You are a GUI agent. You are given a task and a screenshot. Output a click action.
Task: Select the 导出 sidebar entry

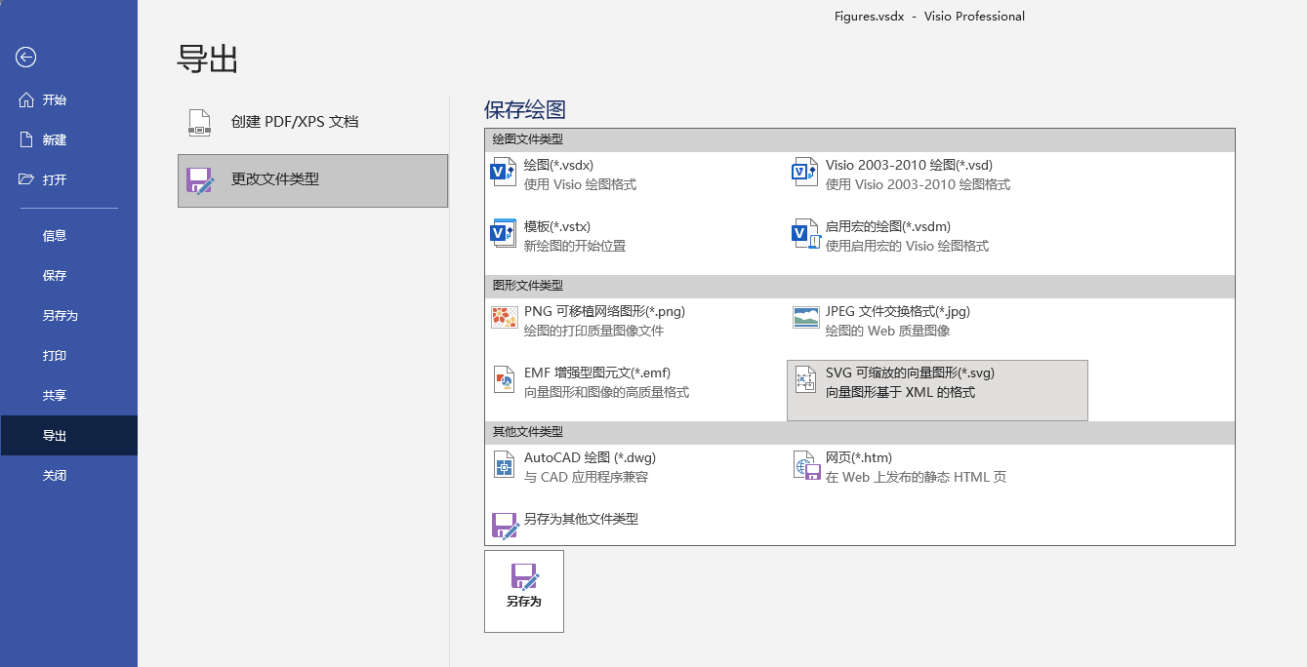(x=68, y=435)
